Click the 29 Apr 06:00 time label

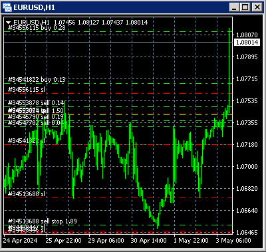pyautogui.click(x=106, y=241)
